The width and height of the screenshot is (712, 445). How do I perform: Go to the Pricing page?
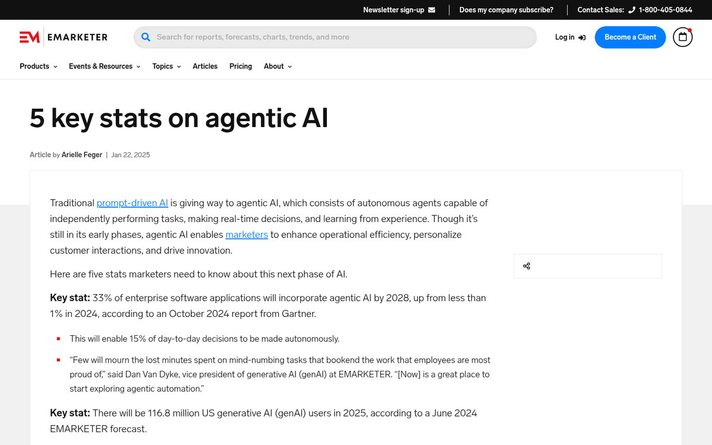[241, 66]
